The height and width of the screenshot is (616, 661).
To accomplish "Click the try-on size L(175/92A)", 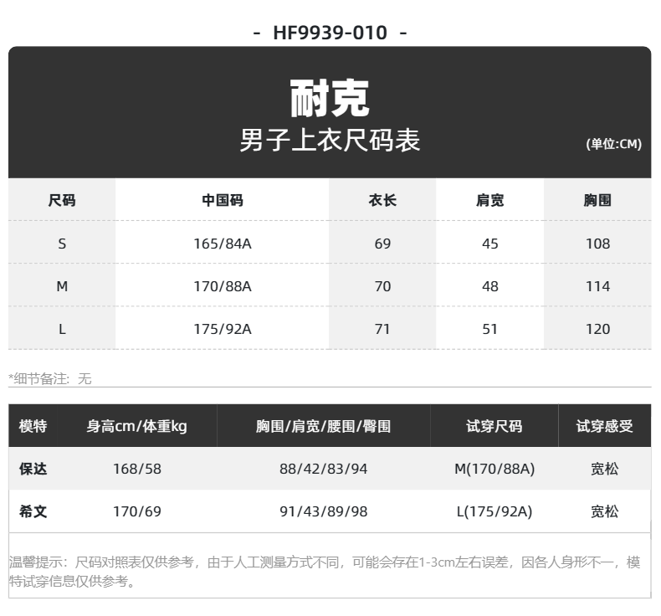I will click(x=494, y=511).
